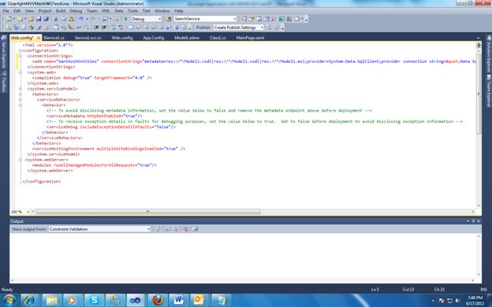Open Microsoft Word from the taskbar
The height and width of the screenshot is (307, 492).
click(179, 300)
